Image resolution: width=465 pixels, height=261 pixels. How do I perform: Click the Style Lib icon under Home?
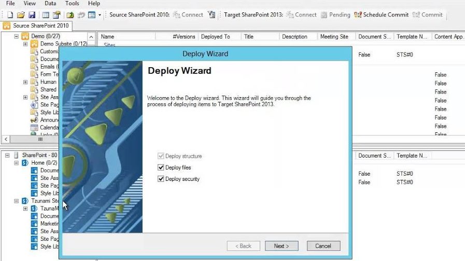34,193
